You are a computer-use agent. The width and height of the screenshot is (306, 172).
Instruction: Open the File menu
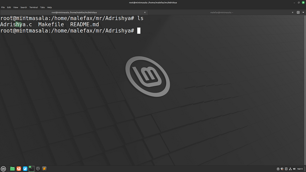point(3,7)
